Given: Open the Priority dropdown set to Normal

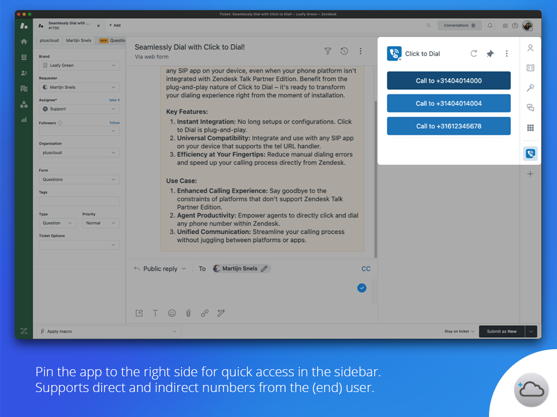Looking at the screenshot, I should pos(101,223).
